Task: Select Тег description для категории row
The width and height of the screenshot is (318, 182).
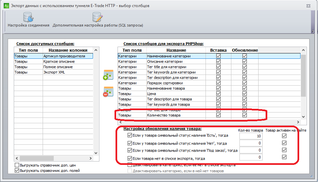Action: tap(209, 78)
